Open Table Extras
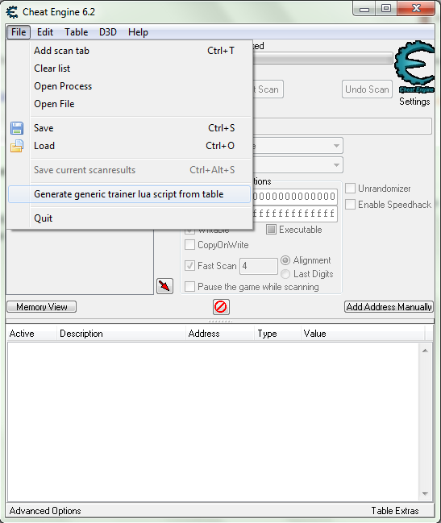The width and height of the screenshot is (441, 523). coord(395,511)
